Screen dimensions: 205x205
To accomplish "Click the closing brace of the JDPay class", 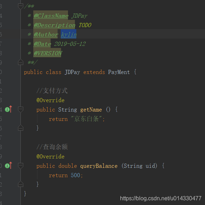I will [x=25, y=194].
